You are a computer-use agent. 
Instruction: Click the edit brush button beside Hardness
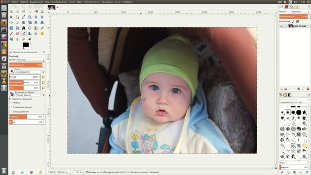pyautogui.click(x=43, y=72)
